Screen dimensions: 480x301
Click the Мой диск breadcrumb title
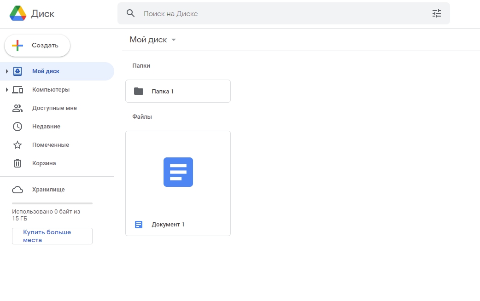click(148, 40)
